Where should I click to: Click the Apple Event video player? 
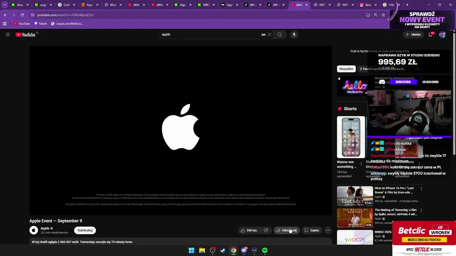181,130
